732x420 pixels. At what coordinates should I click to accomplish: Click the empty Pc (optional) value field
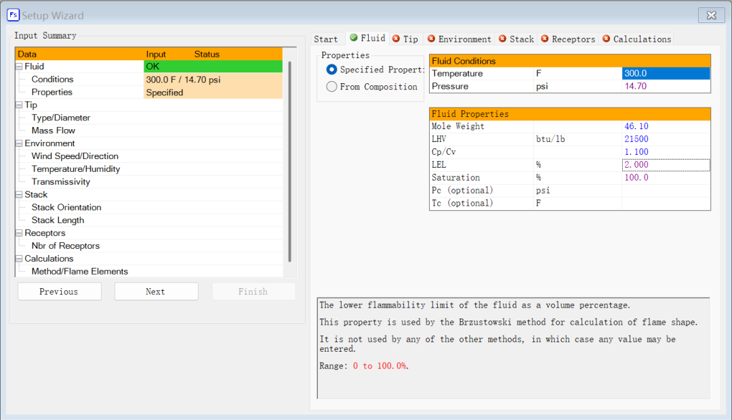tap(666, 191)
